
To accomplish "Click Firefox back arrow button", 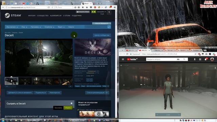I will pos(3,7).
